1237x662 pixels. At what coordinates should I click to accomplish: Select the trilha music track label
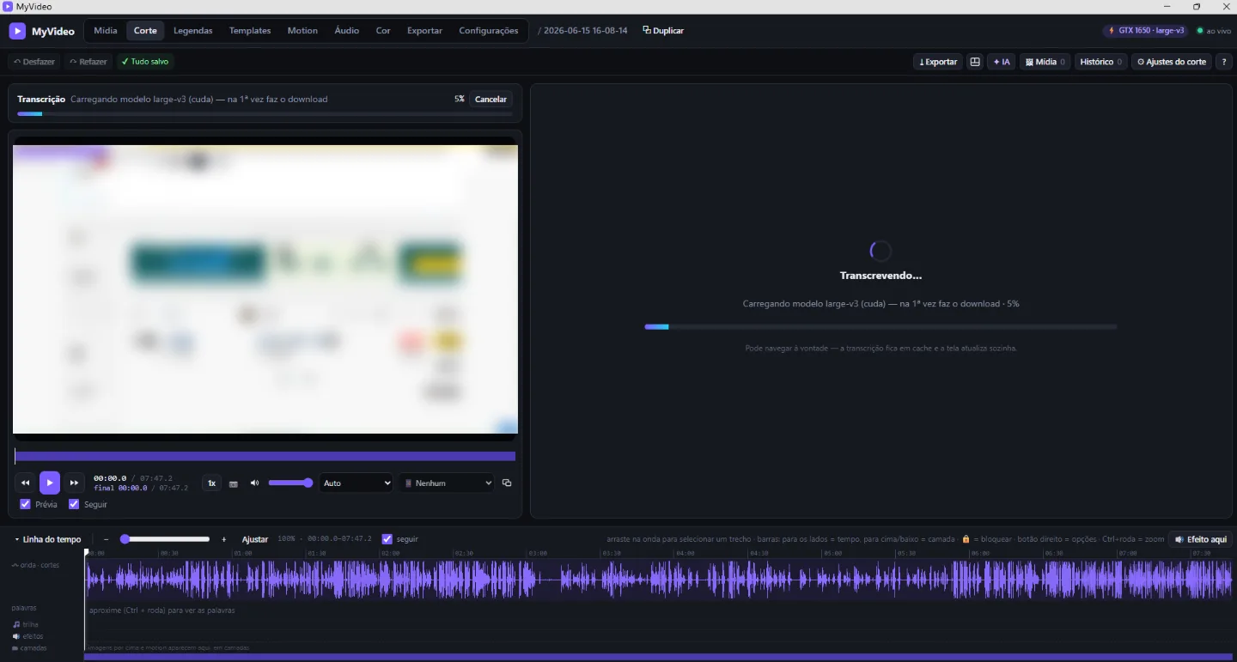26,624
